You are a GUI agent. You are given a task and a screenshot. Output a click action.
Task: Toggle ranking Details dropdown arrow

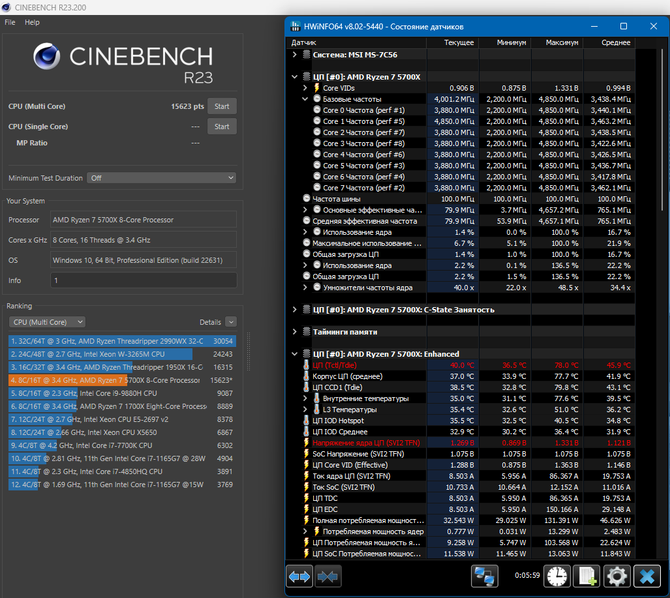(231, 322)
